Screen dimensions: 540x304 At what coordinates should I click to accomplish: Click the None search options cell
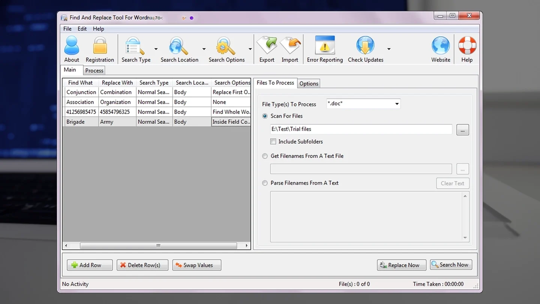click(231, 102)
